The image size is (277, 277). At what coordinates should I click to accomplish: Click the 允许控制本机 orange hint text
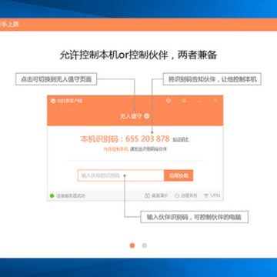coord(115,149)
